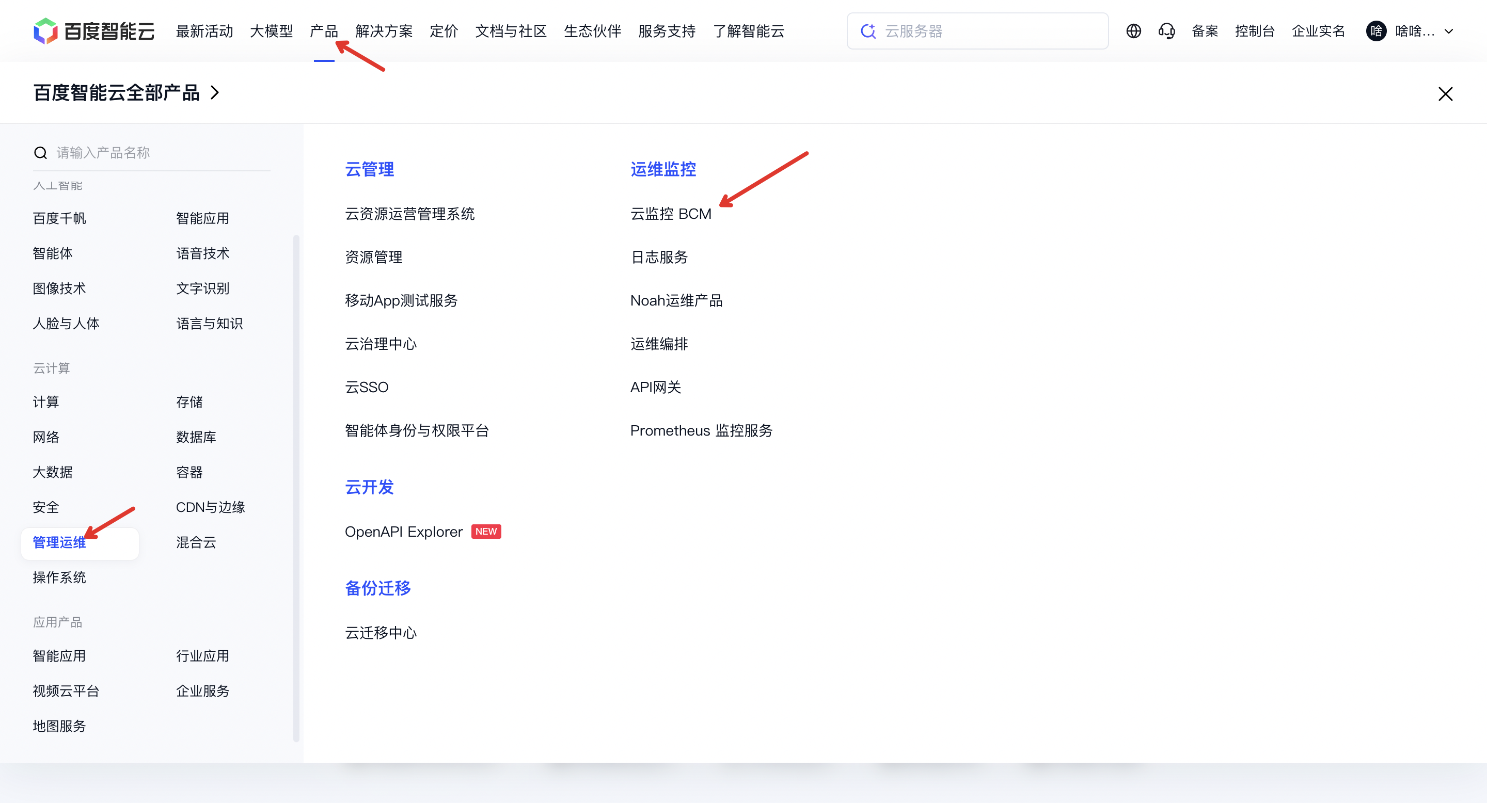Open 云资源运营管理系统 product

(x=410, y=214)
